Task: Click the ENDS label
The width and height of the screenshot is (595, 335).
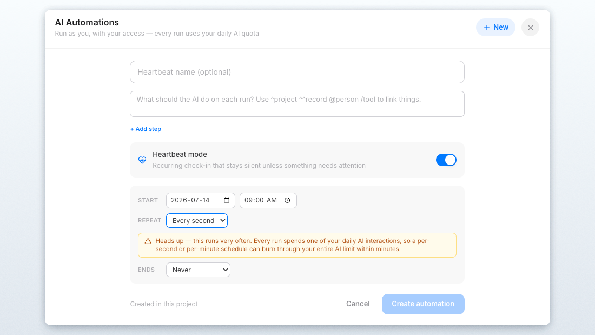Action: click(x=146, y=270)
